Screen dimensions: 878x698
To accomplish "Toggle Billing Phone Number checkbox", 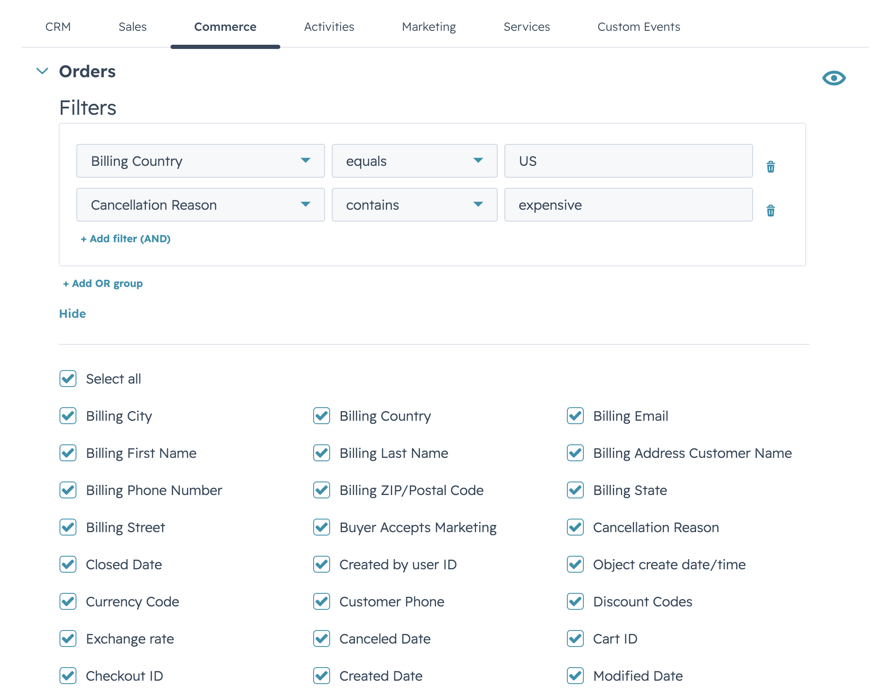I will [x=68, y=490].
